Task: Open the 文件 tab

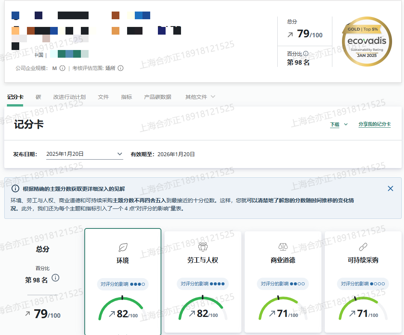Action: [x=103, y=97]
